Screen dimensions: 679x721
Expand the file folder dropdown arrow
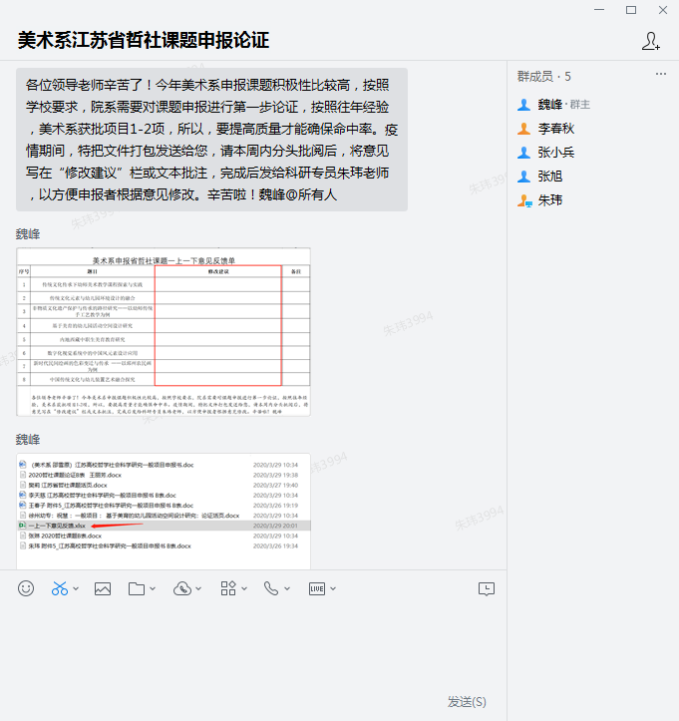(153, 589)
